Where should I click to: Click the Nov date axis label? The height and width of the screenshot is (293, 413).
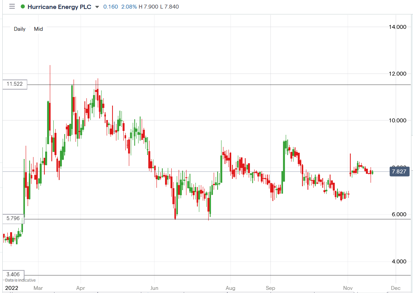[x=348, y=288]
